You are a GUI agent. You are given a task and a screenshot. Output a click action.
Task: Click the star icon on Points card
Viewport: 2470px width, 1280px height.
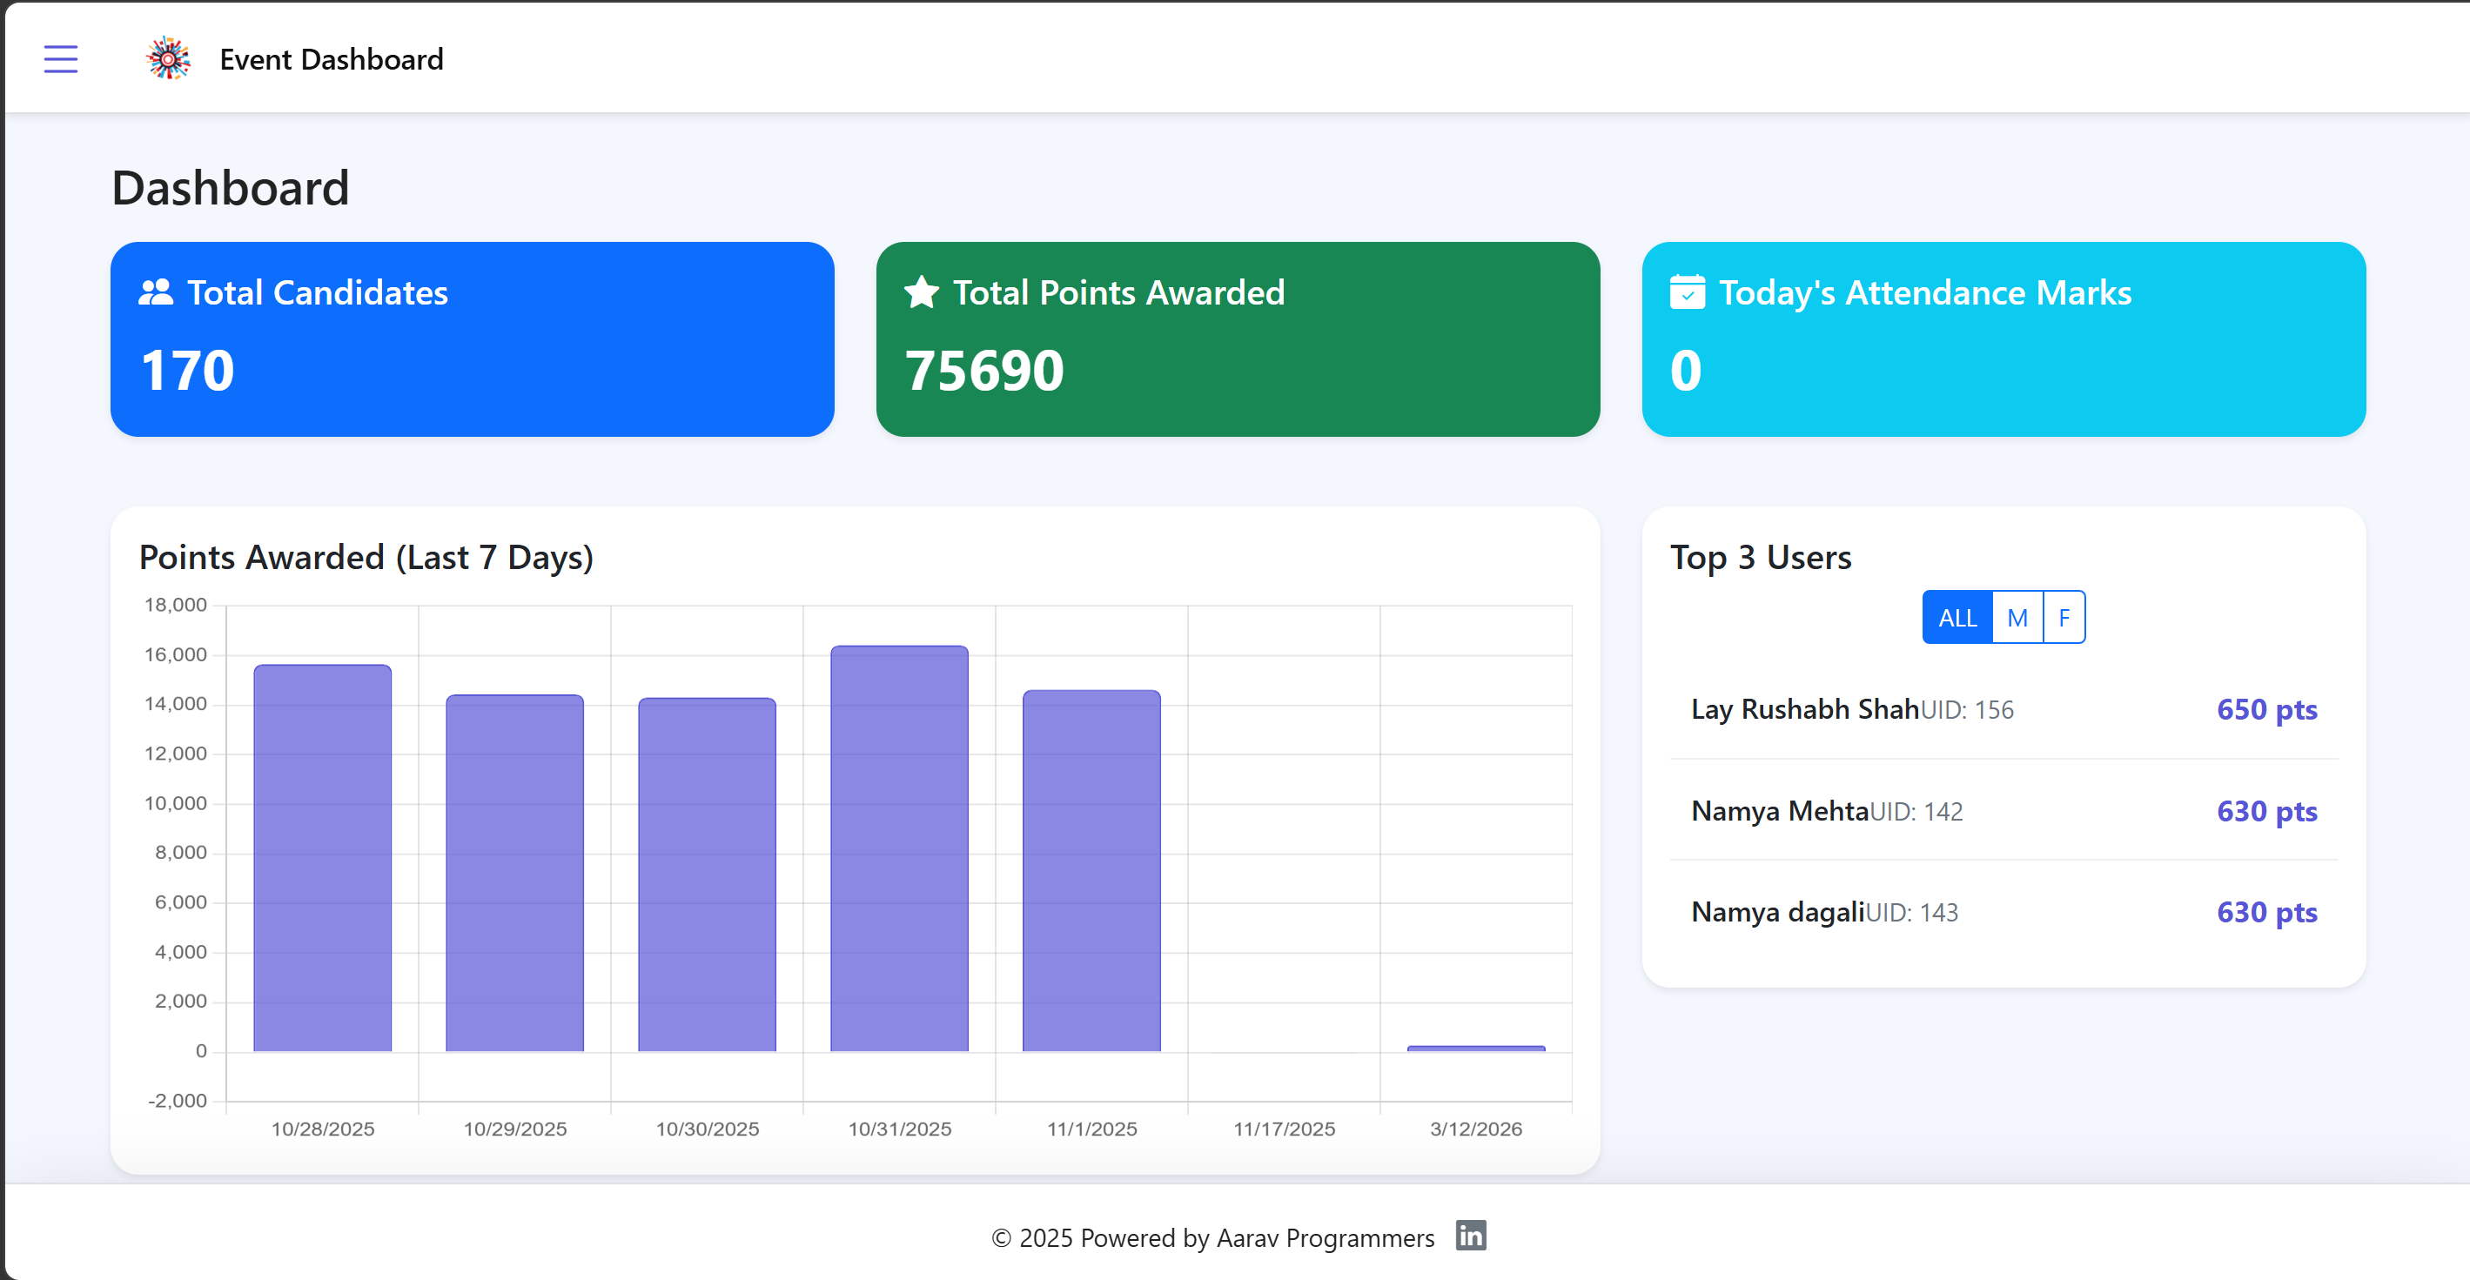point(922,292)
